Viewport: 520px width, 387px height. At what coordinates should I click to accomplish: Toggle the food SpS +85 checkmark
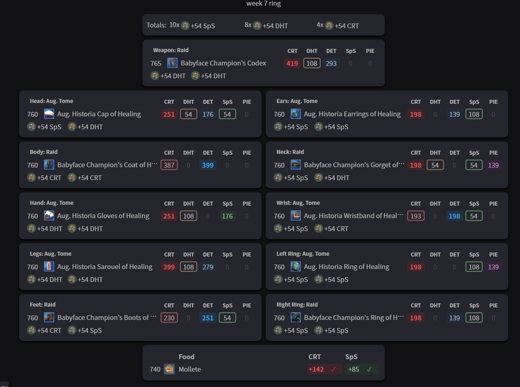369,369
